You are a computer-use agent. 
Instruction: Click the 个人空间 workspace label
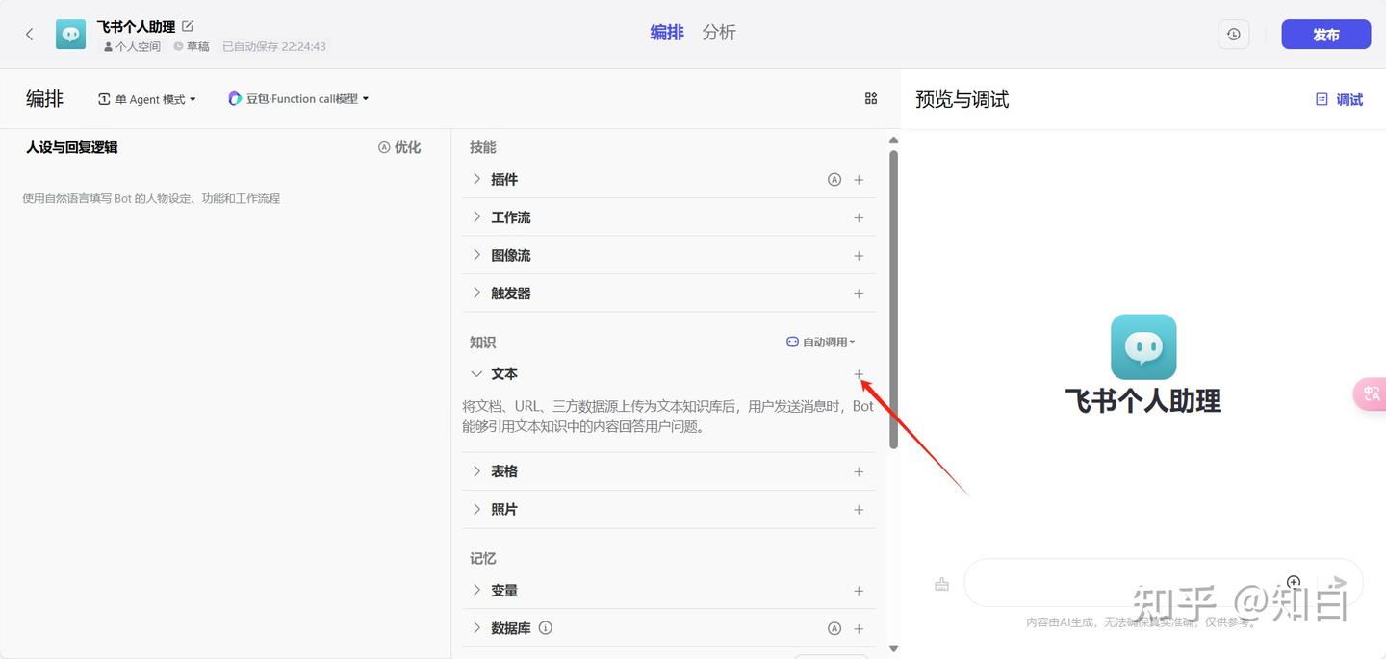click(132, 46)
